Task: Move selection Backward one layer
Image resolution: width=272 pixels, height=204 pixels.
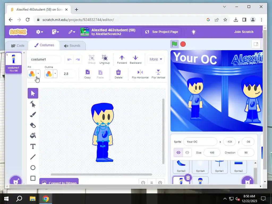Action: coord(135,59)
